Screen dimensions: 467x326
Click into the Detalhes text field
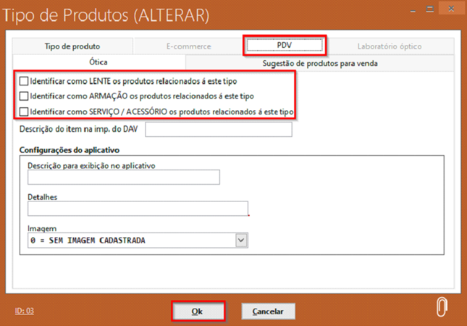click(x=138, y=209)
